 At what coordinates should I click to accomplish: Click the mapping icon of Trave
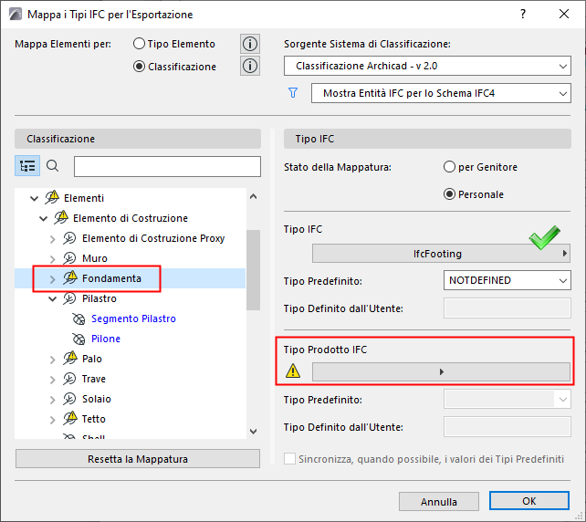pyautogui.click(x=69, y=379)
